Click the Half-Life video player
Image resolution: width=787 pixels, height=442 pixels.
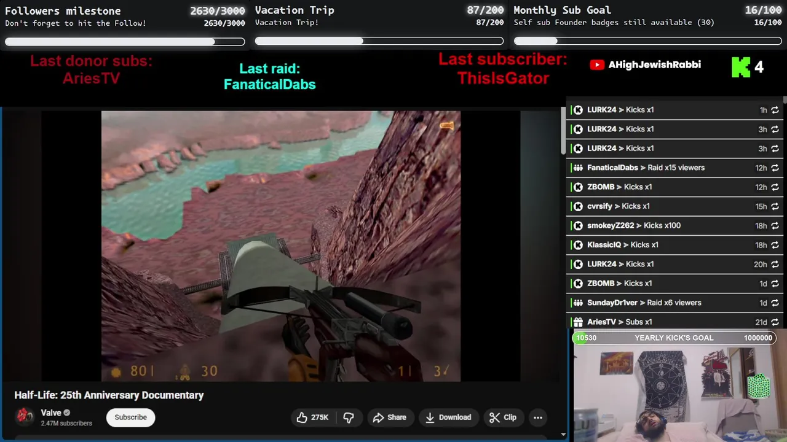(x=281, y=246)
